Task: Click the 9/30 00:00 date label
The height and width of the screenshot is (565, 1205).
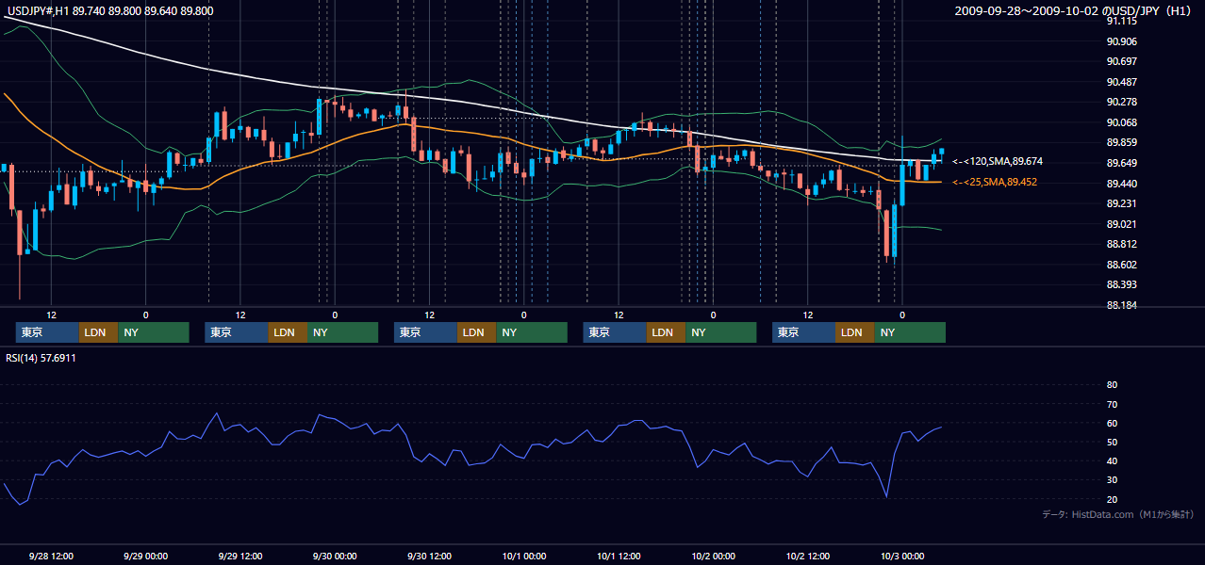Action: click(335, 556)
